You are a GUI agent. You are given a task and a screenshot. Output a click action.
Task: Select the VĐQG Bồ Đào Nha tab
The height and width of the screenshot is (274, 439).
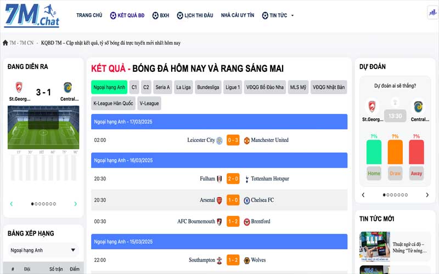[x=265, y=87]
